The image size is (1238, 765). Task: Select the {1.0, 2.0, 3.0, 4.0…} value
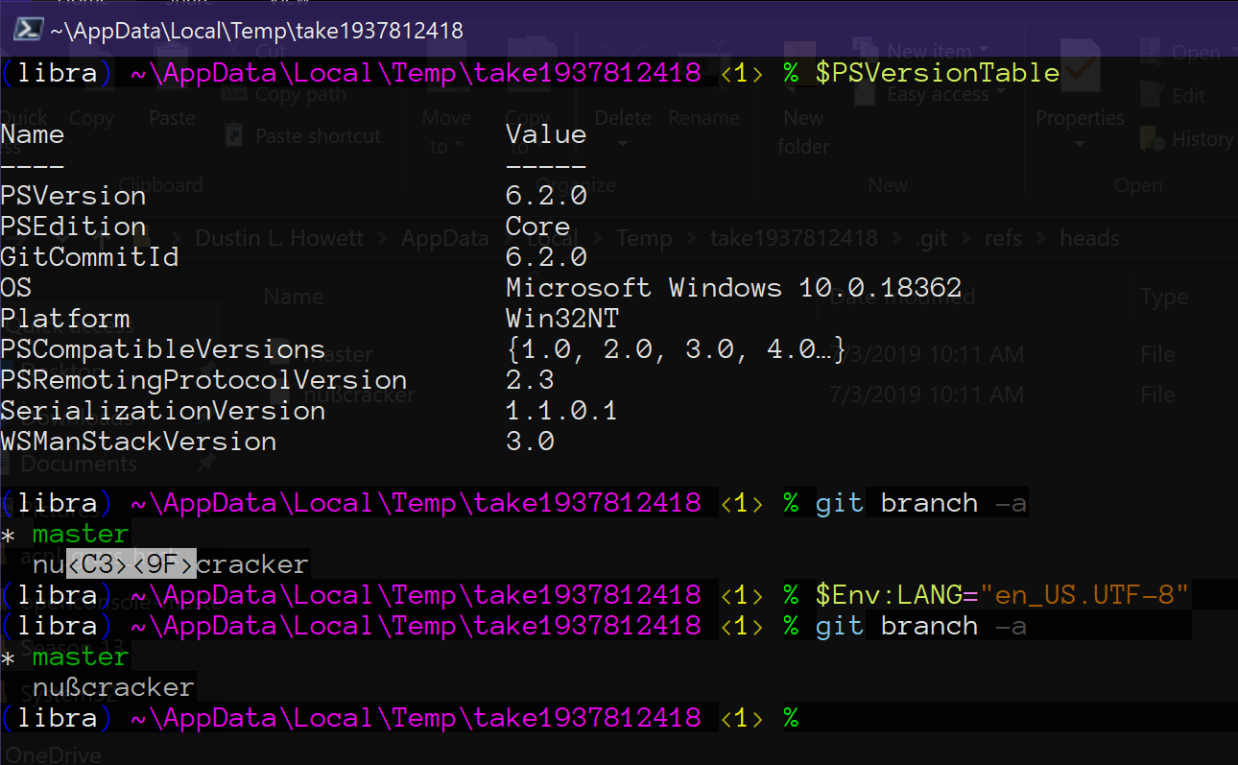[x=677, y=349]
